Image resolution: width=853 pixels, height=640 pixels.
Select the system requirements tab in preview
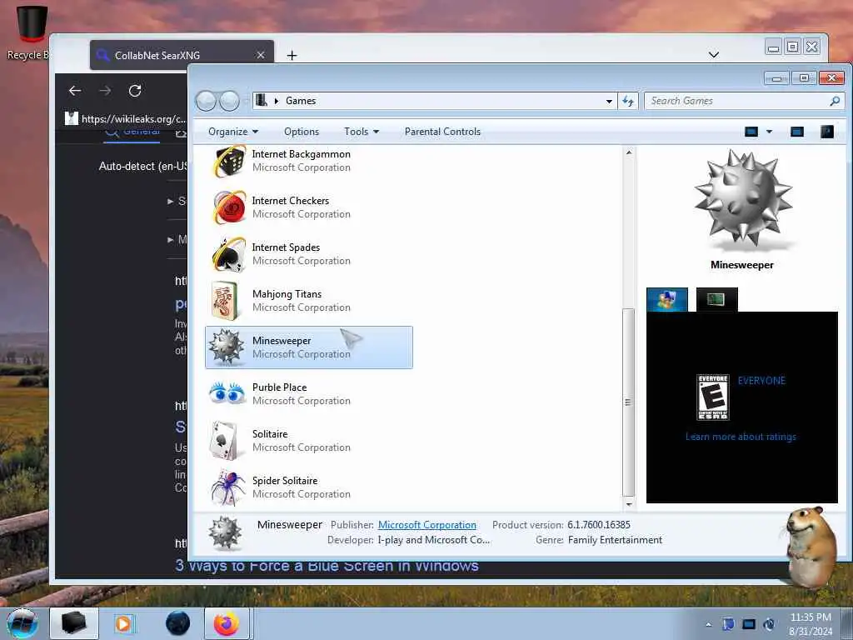[x=716, y=300]
